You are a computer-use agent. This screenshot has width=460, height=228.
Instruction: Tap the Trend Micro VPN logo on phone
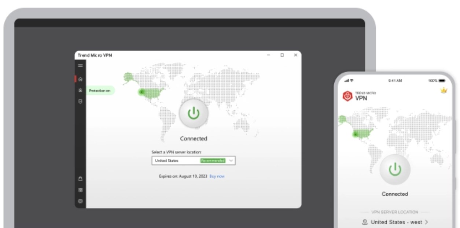tap(360, 96)
